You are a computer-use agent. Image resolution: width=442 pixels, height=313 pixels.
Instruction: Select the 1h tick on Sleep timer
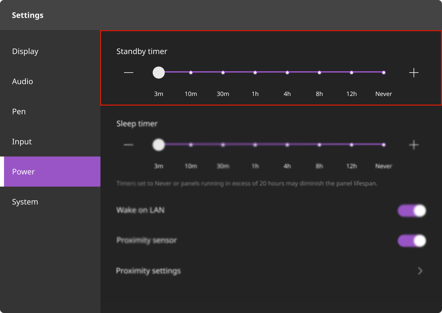coord(255,145)
